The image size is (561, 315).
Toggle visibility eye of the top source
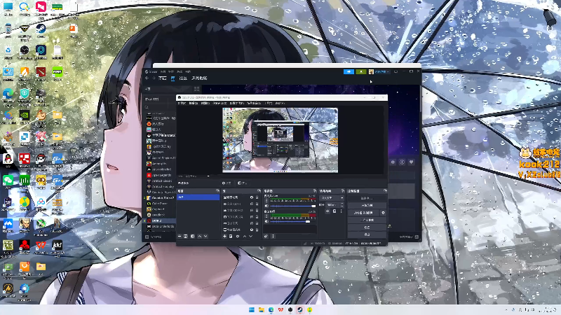pyautogui.click(x=252, y=197)
